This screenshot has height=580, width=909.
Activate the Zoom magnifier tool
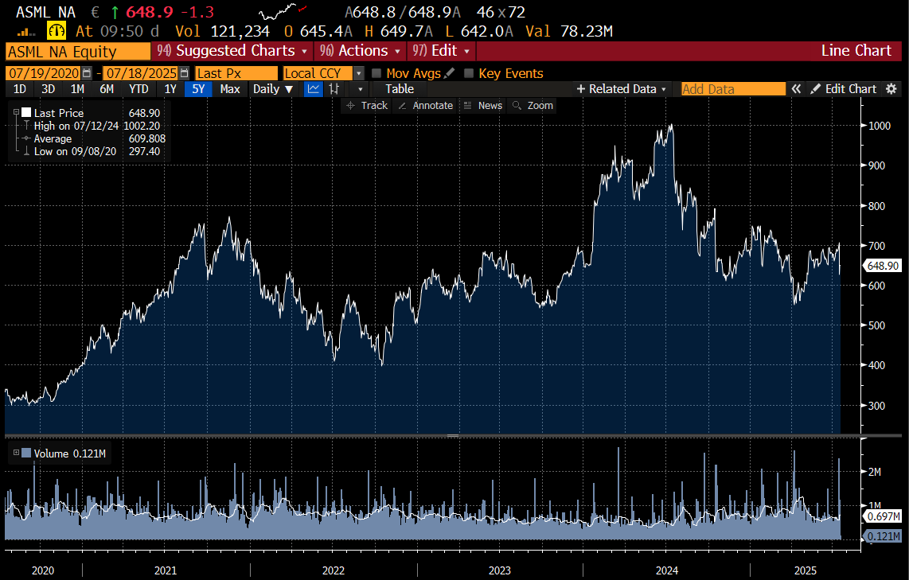point(533,106)
